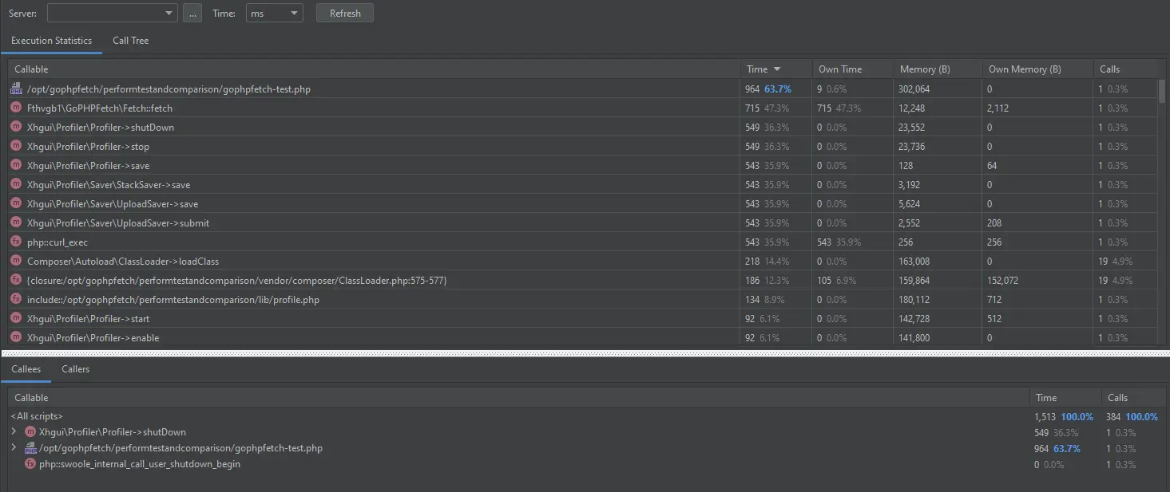This screenshot has height=492, width=1170.
Task: Select the All scripts row in Callees
Action: [37, 416]
